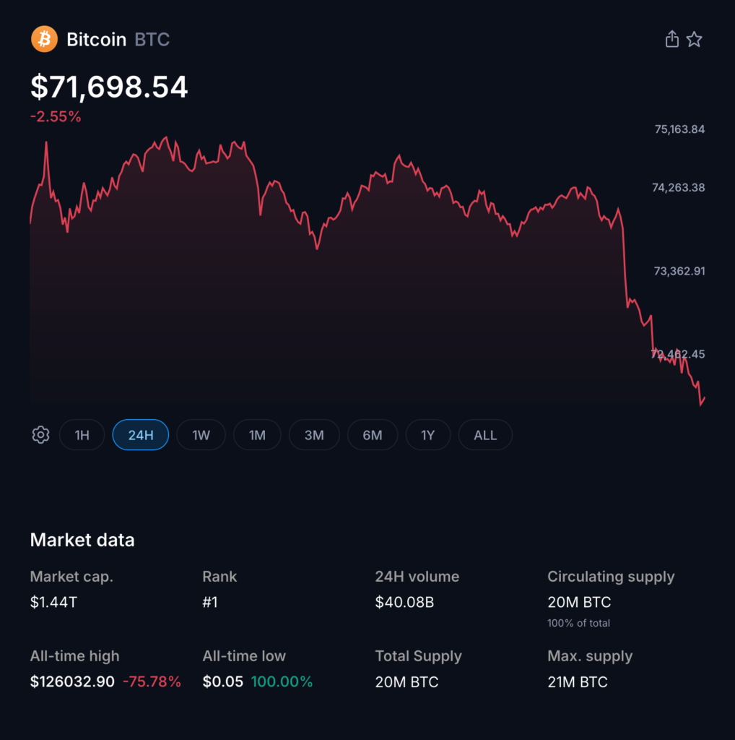Viewport: 735px width, 740px height.
Task: Click the current price $71,698.54
Action: tap(108, 87)
